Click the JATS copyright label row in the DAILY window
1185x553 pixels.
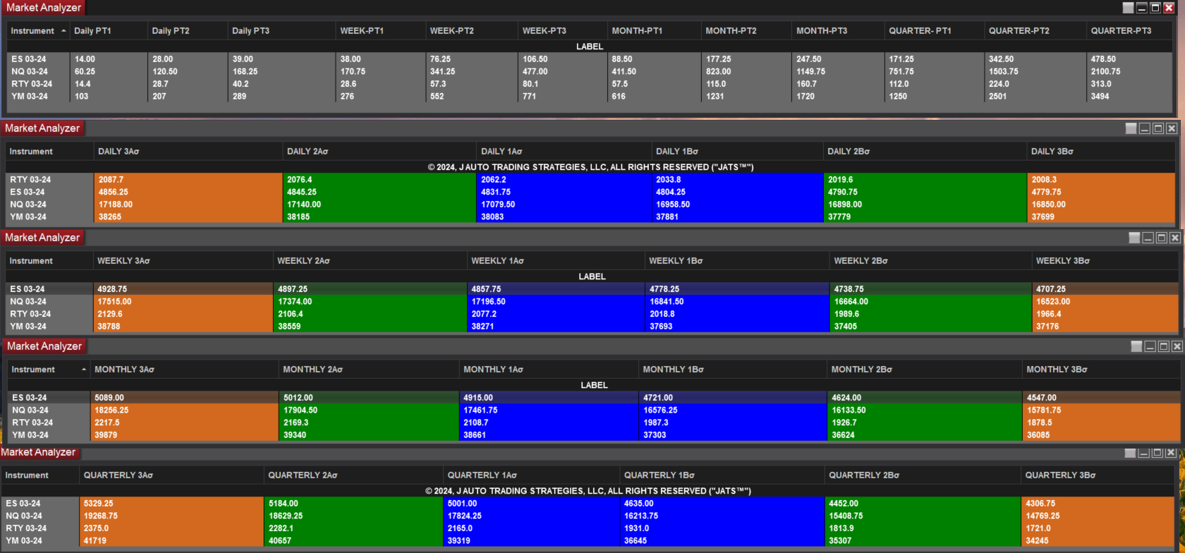590,167
